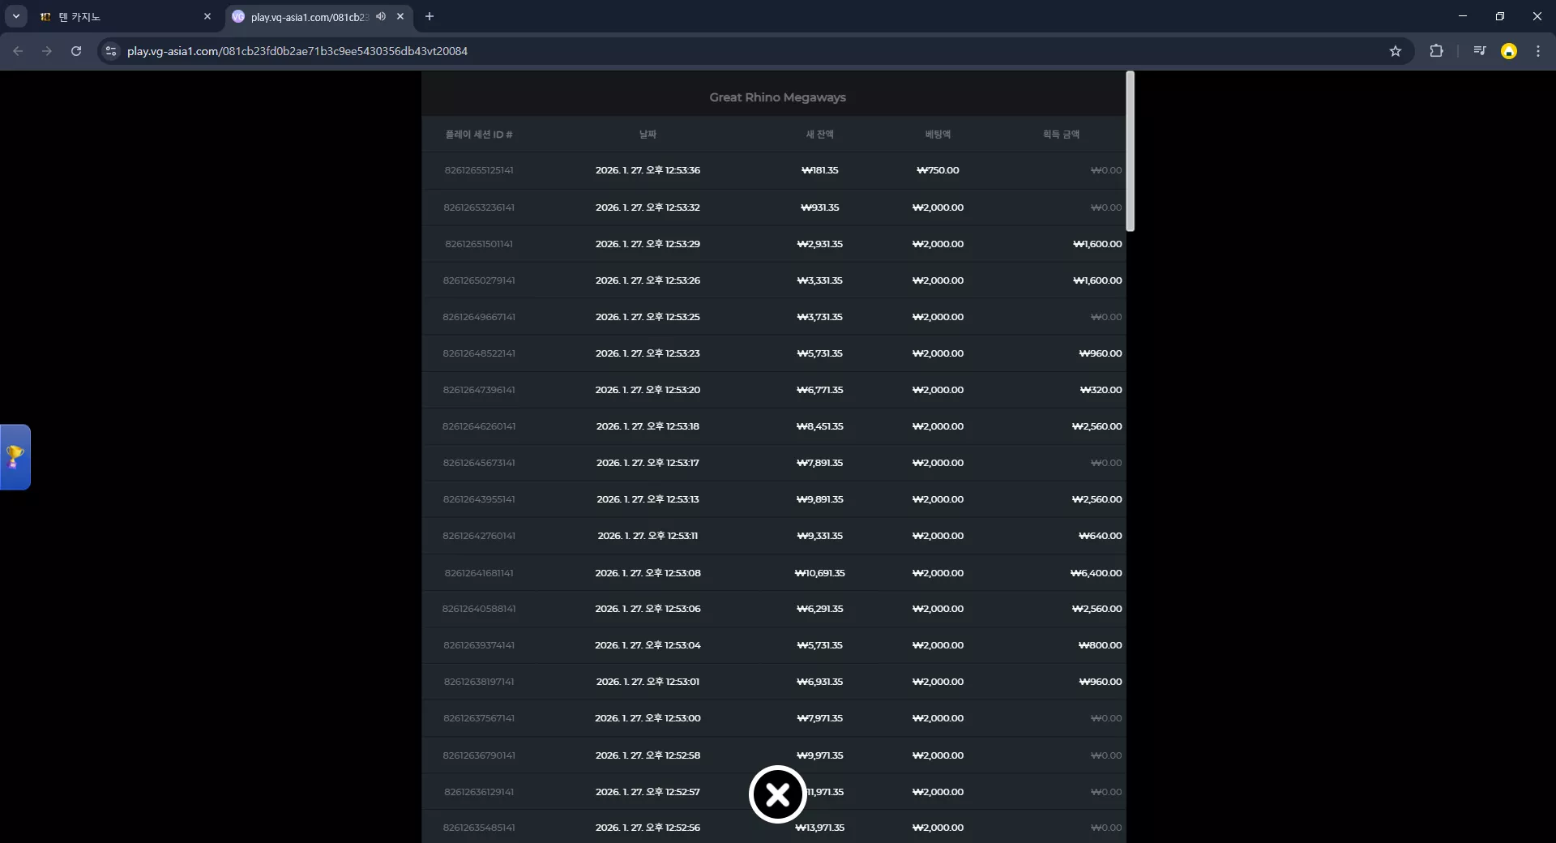Open session ID 82612636129141
This screenshot has height=843, width=1556.
pos(479,792)
